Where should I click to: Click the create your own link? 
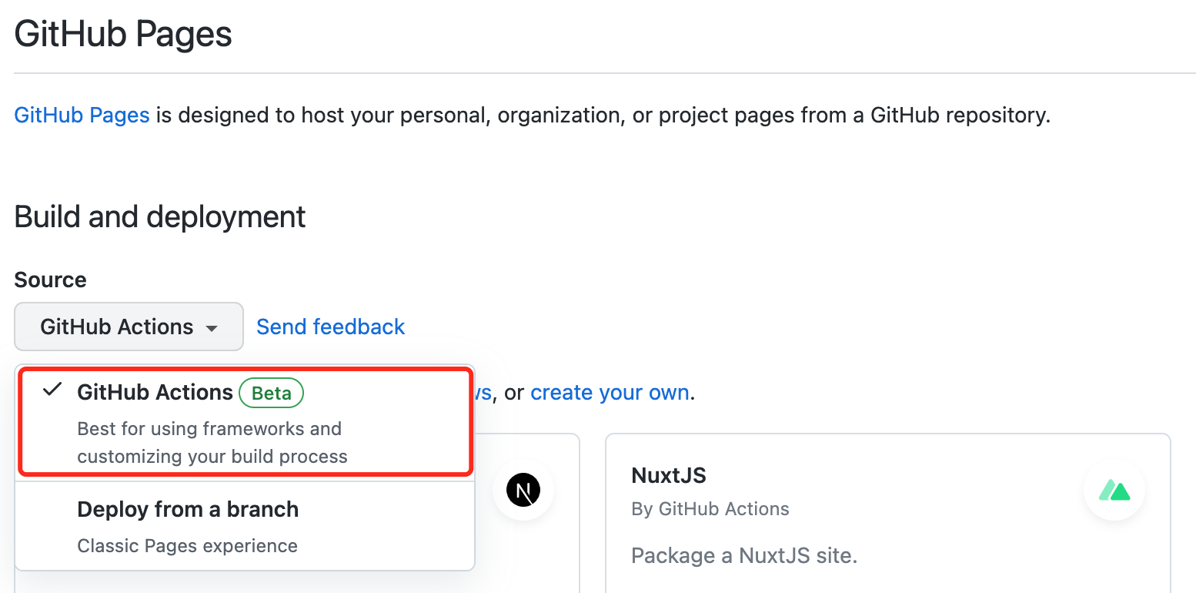pyautogui.click(x=610, y=392)
